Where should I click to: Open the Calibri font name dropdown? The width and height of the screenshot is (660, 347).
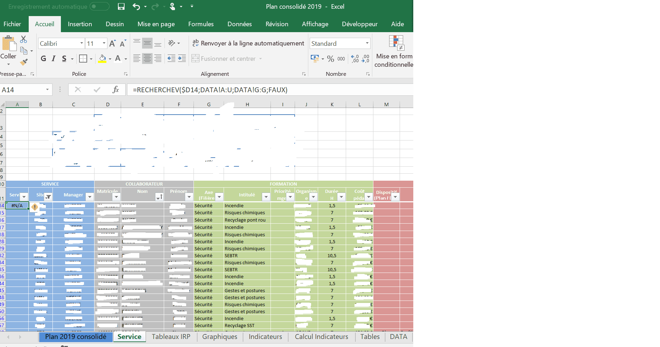(82, 43)
